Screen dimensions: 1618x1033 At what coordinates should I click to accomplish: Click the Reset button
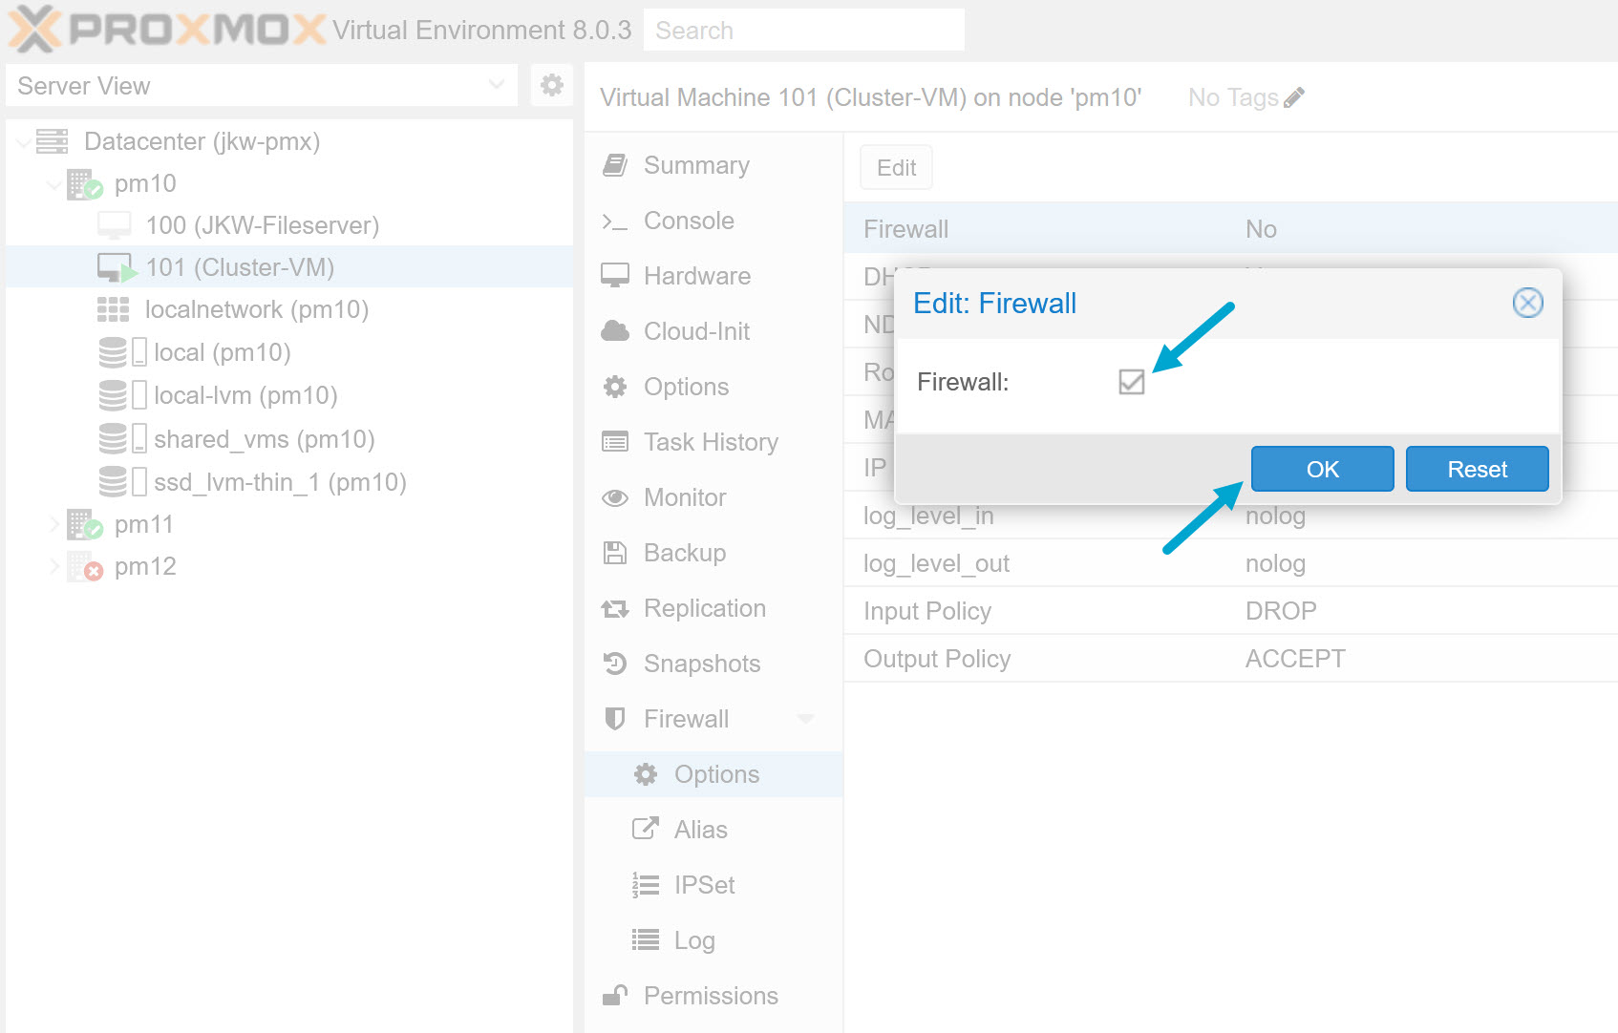click(x=1477, y=469)
